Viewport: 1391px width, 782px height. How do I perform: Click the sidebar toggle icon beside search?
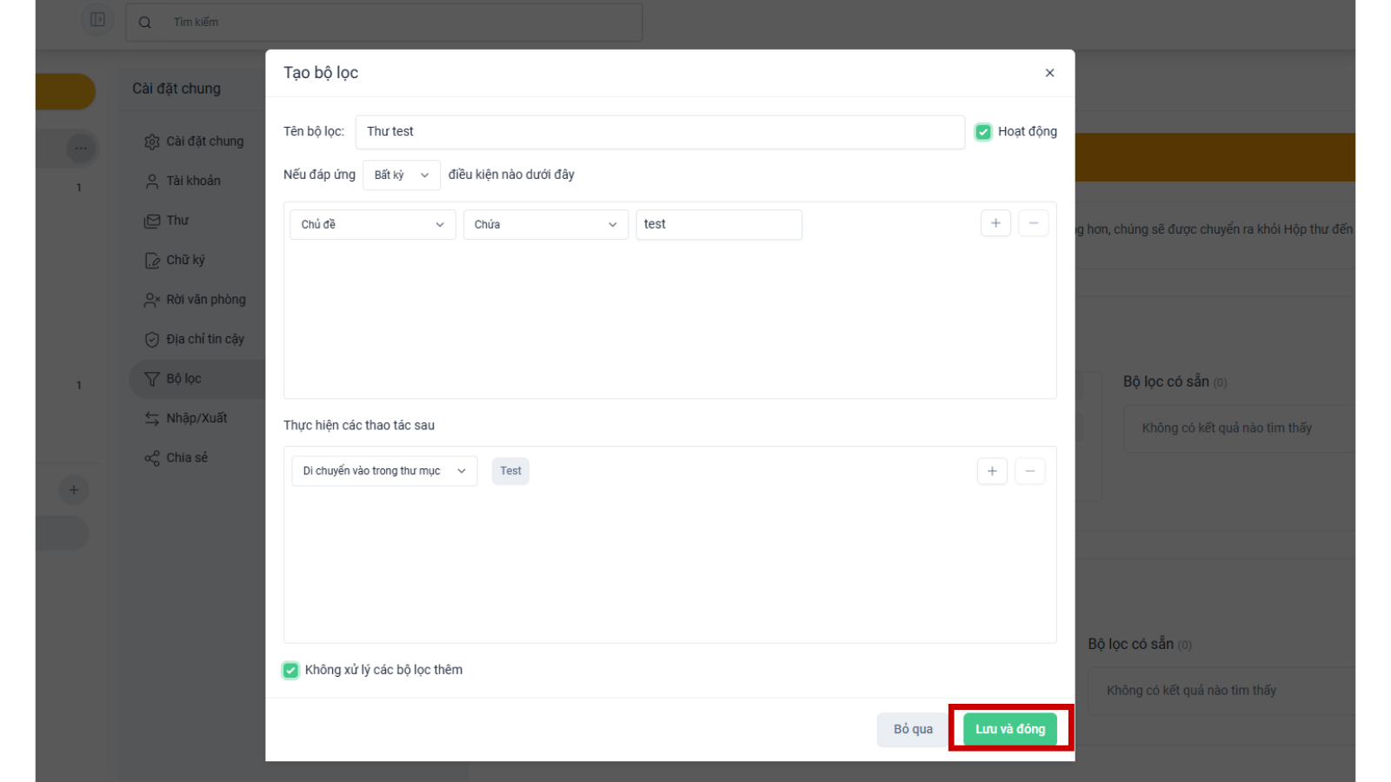tap(97, 19)
